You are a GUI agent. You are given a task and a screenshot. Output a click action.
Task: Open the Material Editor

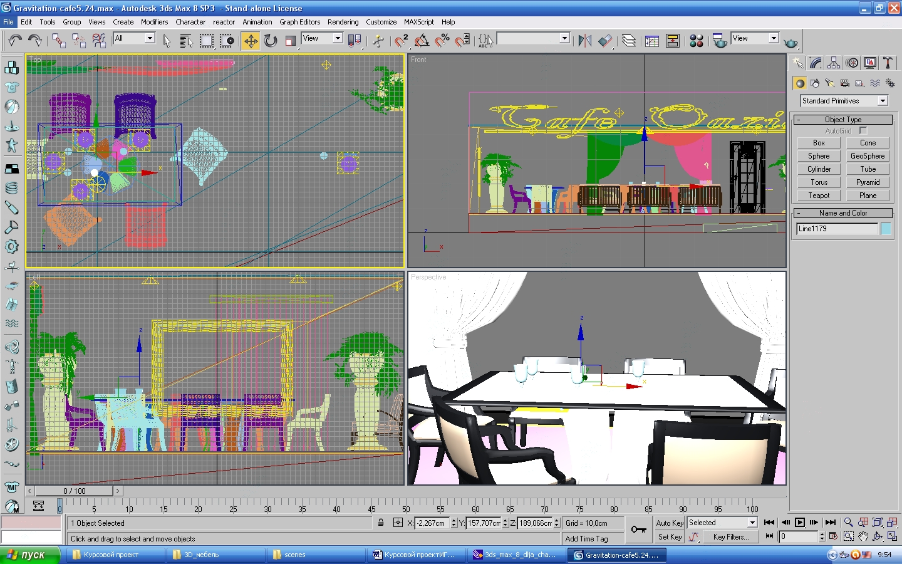(x=697, y=41)
